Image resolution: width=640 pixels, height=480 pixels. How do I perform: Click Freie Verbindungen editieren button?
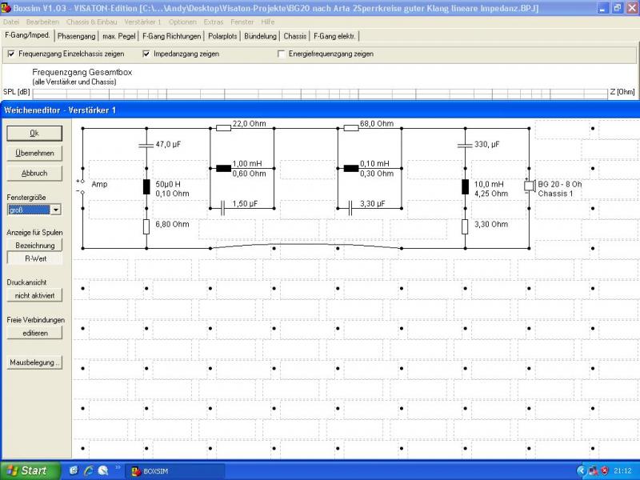tap(34, 333)
